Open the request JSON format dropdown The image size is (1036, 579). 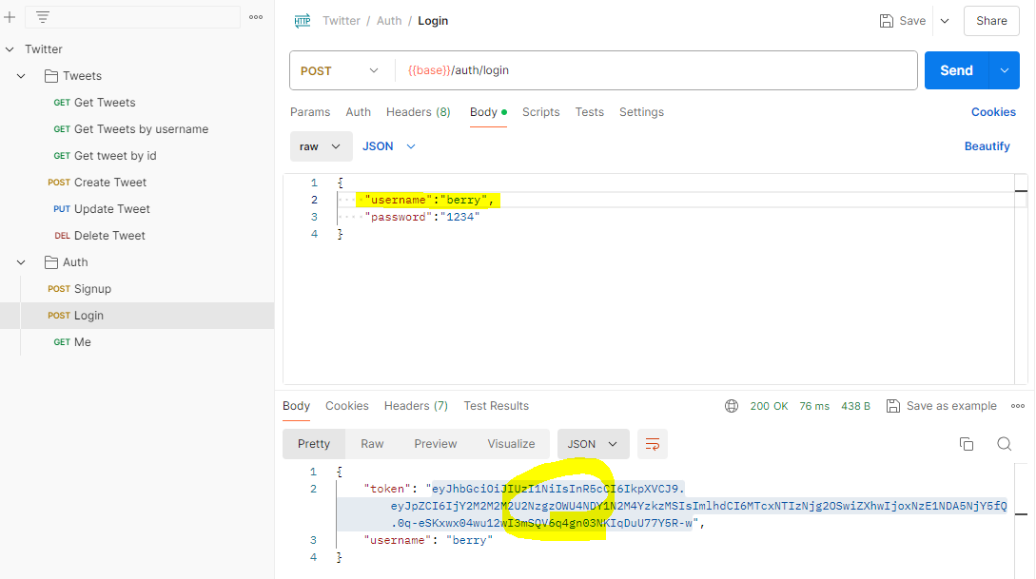pyautogui.click(x=389, y=146)
